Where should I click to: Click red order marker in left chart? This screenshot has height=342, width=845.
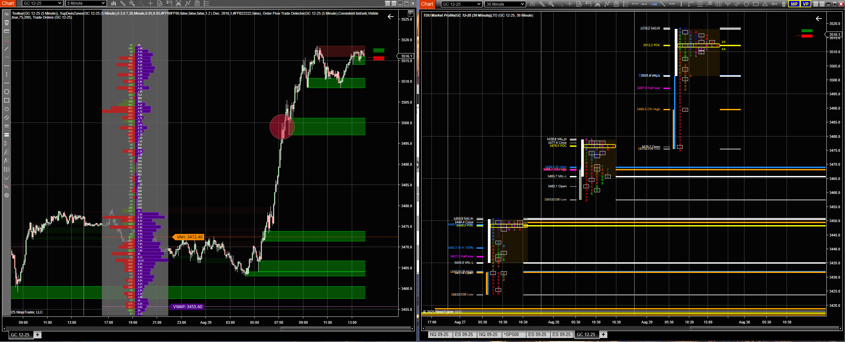(x=379, y=58)
